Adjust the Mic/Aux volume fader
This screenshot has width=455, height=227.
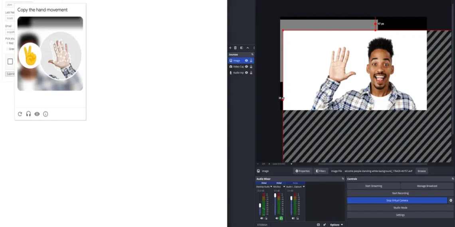point(275,195)
